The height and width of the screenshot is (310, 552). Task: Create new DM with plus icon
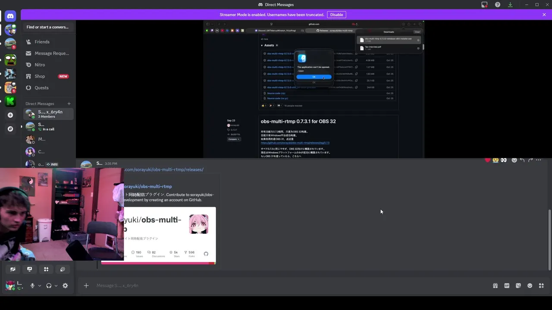pos(69,103)
